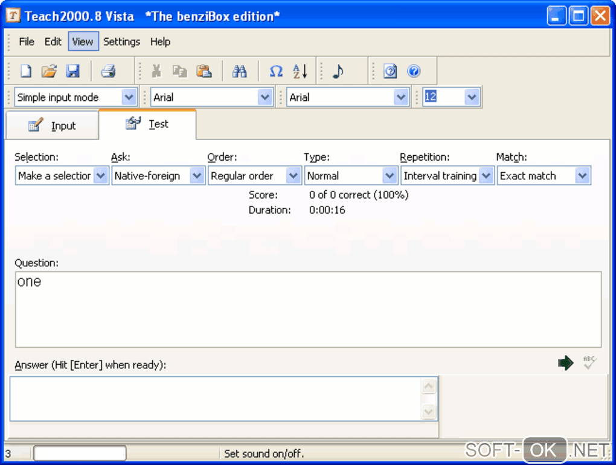Open the Order dropdown

293,176
